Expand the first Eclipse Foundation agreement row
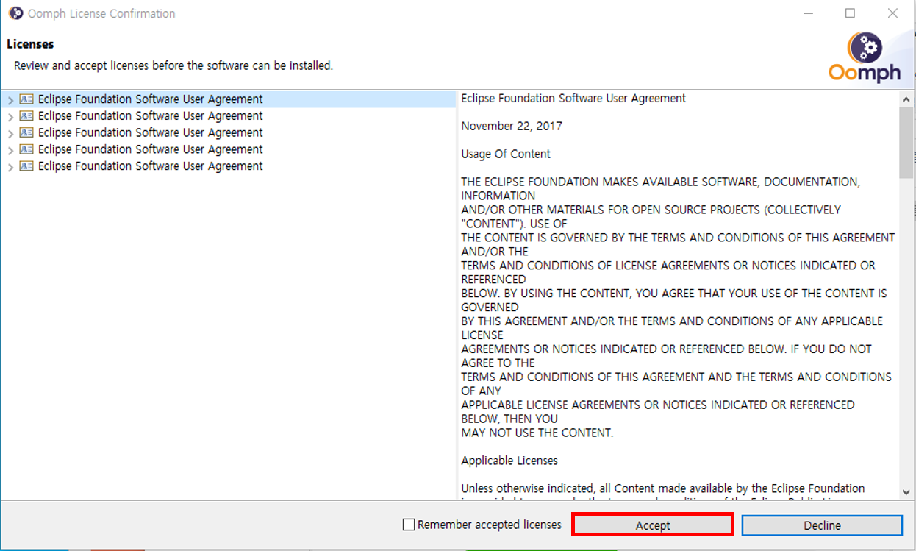 coord(10,99)
